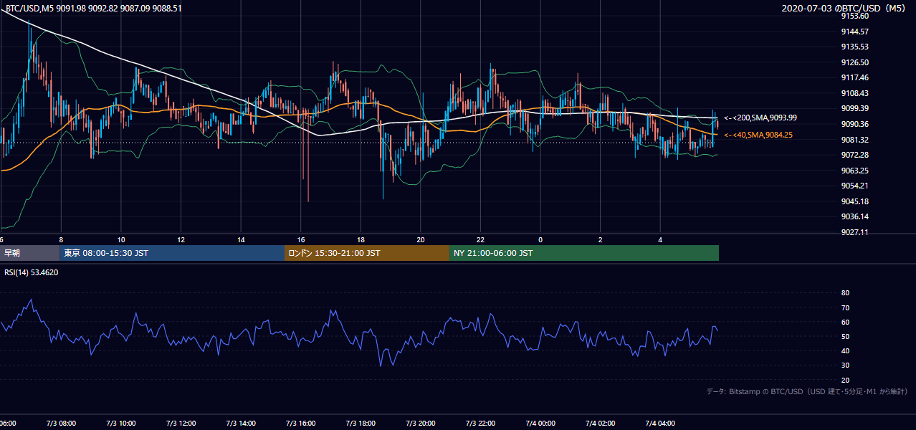The width and height of the screenshot is (916, 430).
Task: Click the Bitstamp data source attribution text
Action: click(807, 391)
